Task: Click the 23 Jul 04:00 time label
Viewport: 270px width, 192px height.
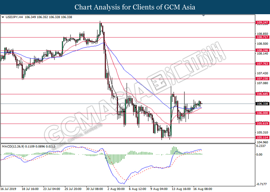Action: (51, 189)
